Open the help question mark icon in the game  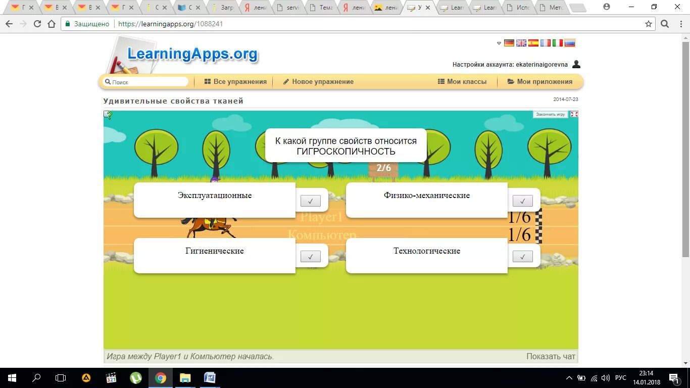click(x=108, y=115)
